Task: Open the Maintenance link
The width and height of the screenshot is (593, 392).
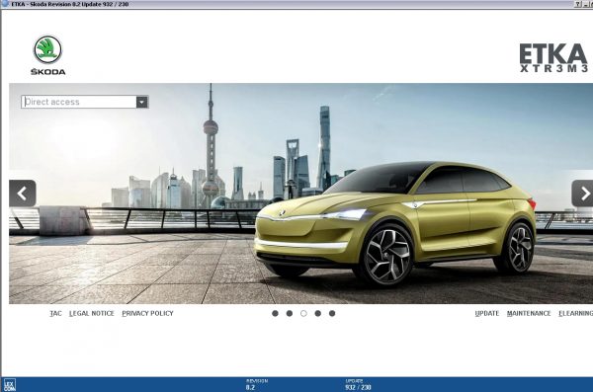Action: [x=529, y=313]
